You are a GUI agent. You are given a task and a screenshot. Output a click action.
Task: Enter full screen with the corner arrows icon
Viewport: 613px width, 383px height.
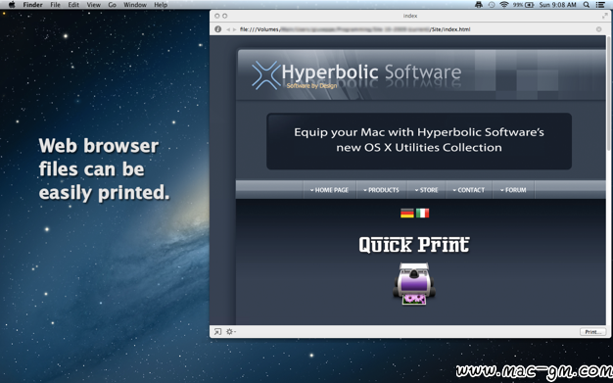click(605, 16)
